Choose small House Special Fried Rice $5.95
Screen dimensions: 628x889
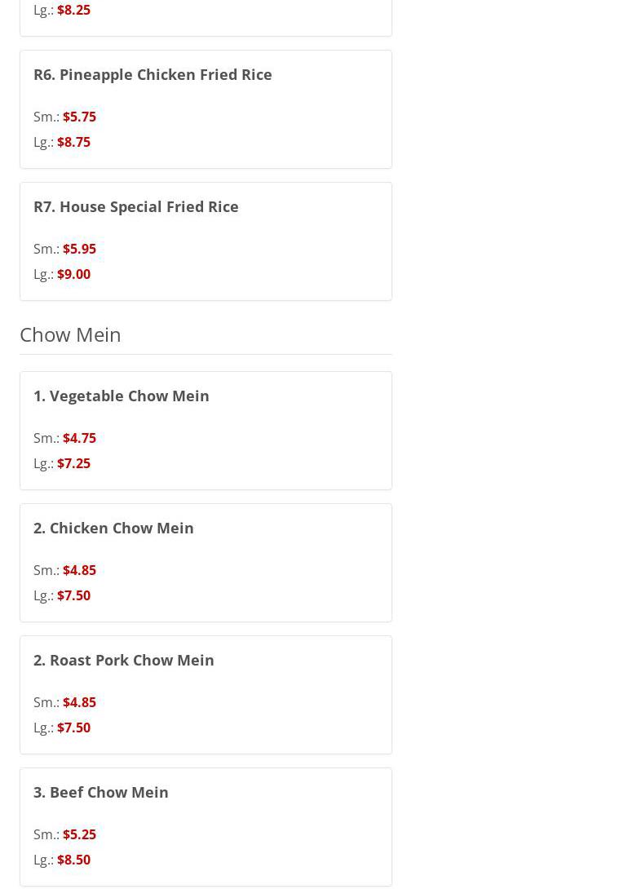click(x=79, y=249)
